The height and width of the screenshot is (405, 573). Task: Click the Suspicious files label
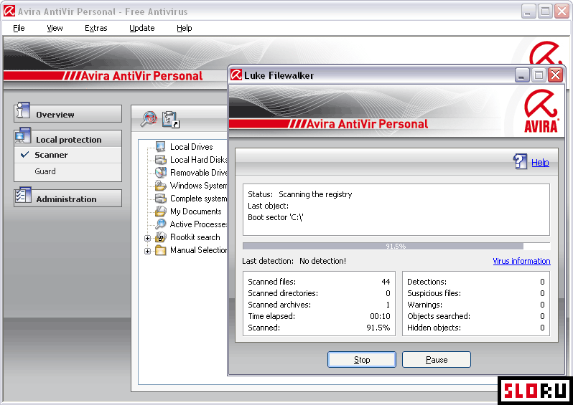click(434, 293)
